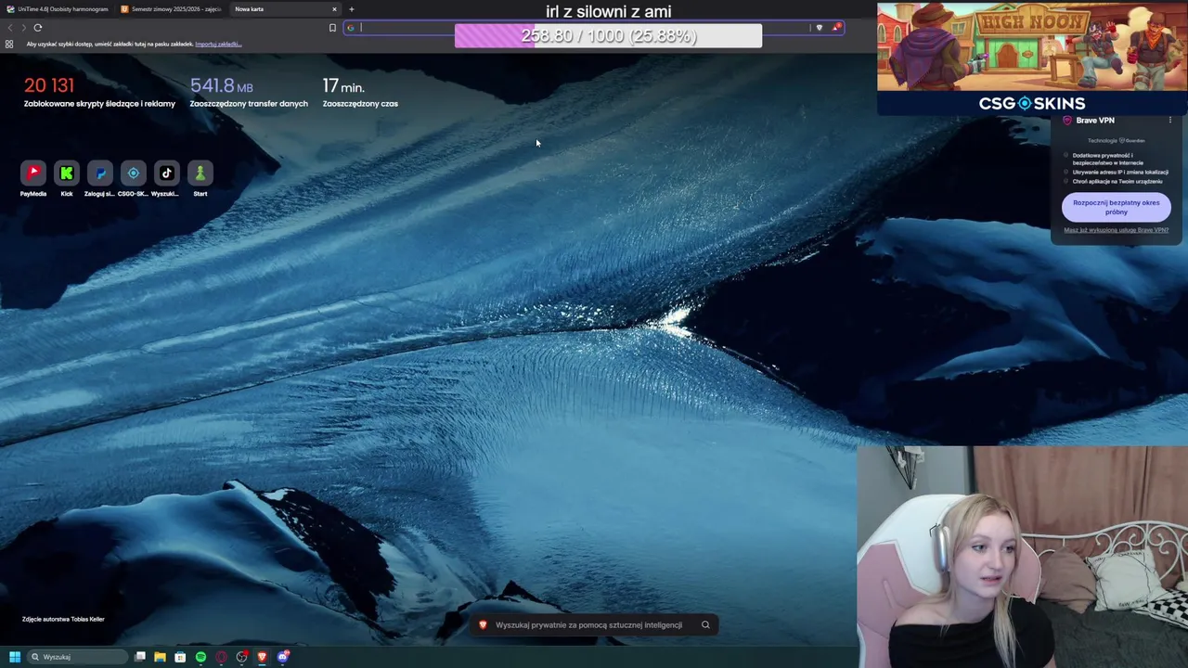Open Brave browser taskbar icon

point(262,657)
